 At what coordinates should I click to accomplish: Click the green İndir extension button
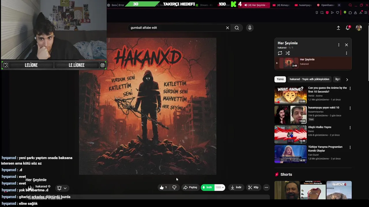[207, 187]
